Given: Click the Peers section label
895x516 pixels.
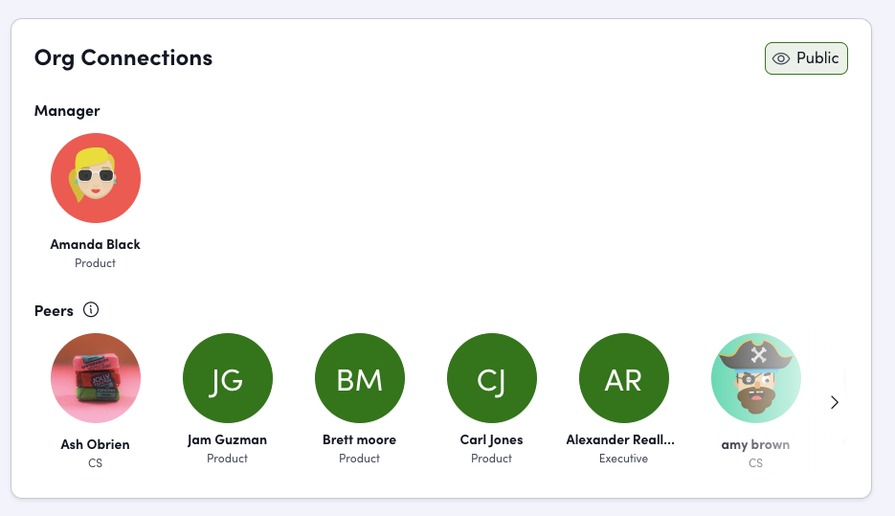Looking at the screenshot, I should pos(54,310).
